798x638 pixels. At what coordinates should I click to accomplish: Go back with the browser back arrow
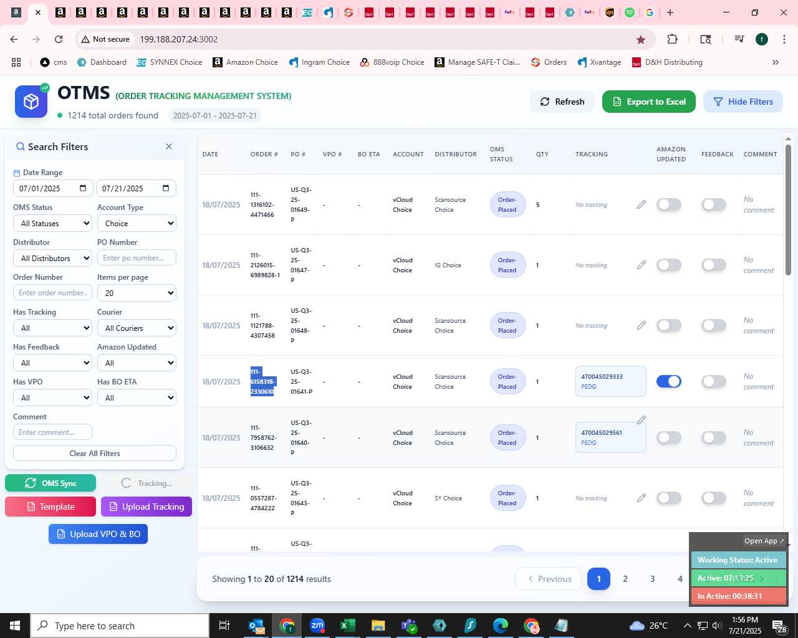click(14, 39)
